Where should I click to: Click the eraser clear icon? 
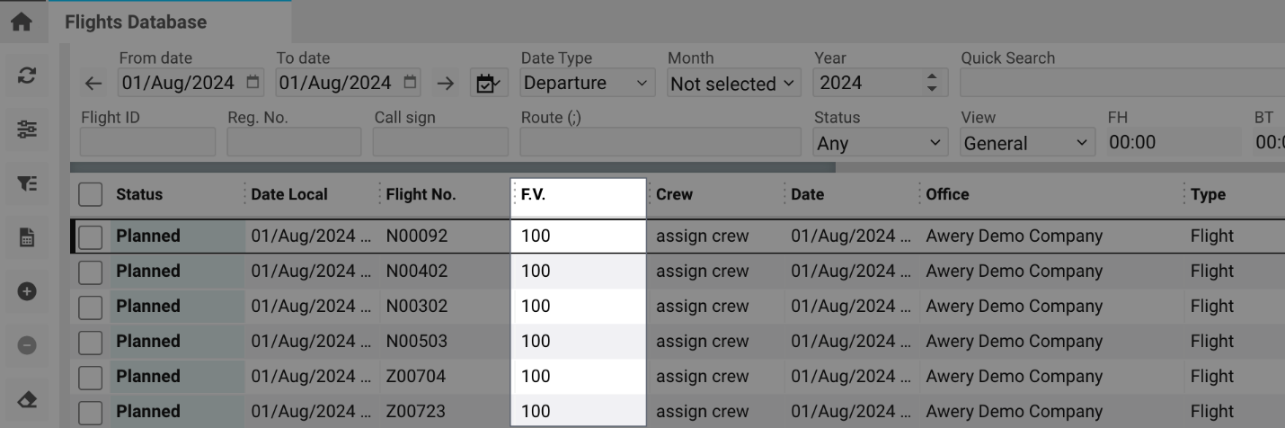click(27, 399)
